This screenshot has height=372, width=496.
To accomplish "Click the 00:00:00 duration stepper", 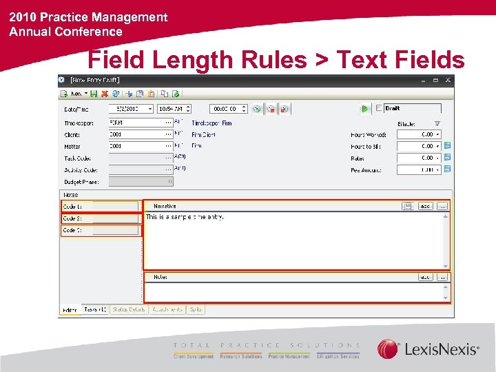I will [244, 109].
